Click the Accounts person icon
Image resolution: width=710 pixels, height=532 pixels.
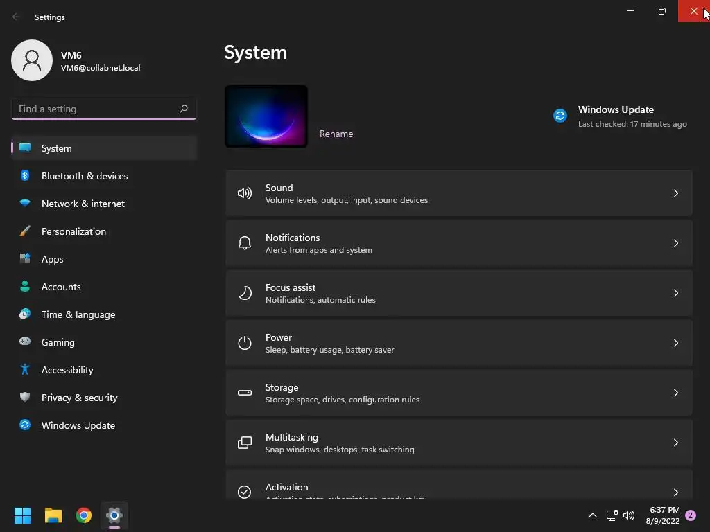(x=25, y=286)
